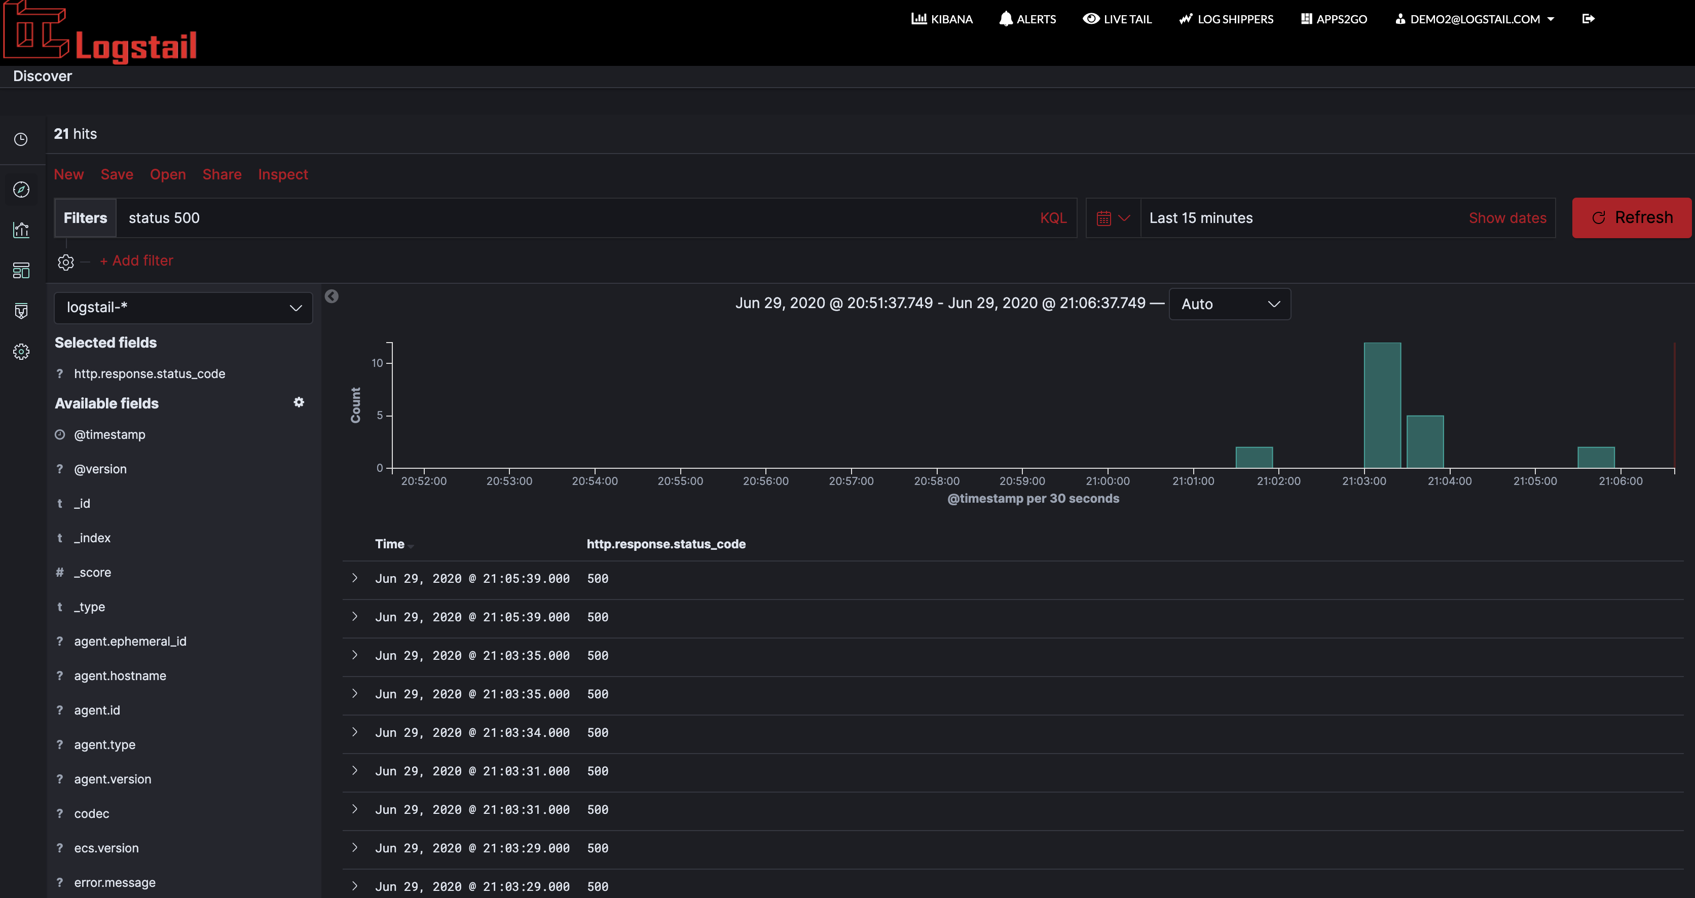Open the Visualize chart icon in sidebar
The width and height of the screenshot is (1695, 898).
(x=21, y=230)
